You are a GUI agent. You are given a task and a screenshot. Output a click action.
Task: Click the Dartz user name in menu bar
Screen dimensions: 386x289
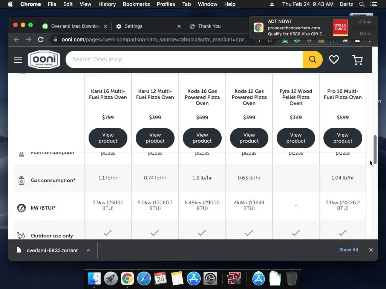pos(346,4)
